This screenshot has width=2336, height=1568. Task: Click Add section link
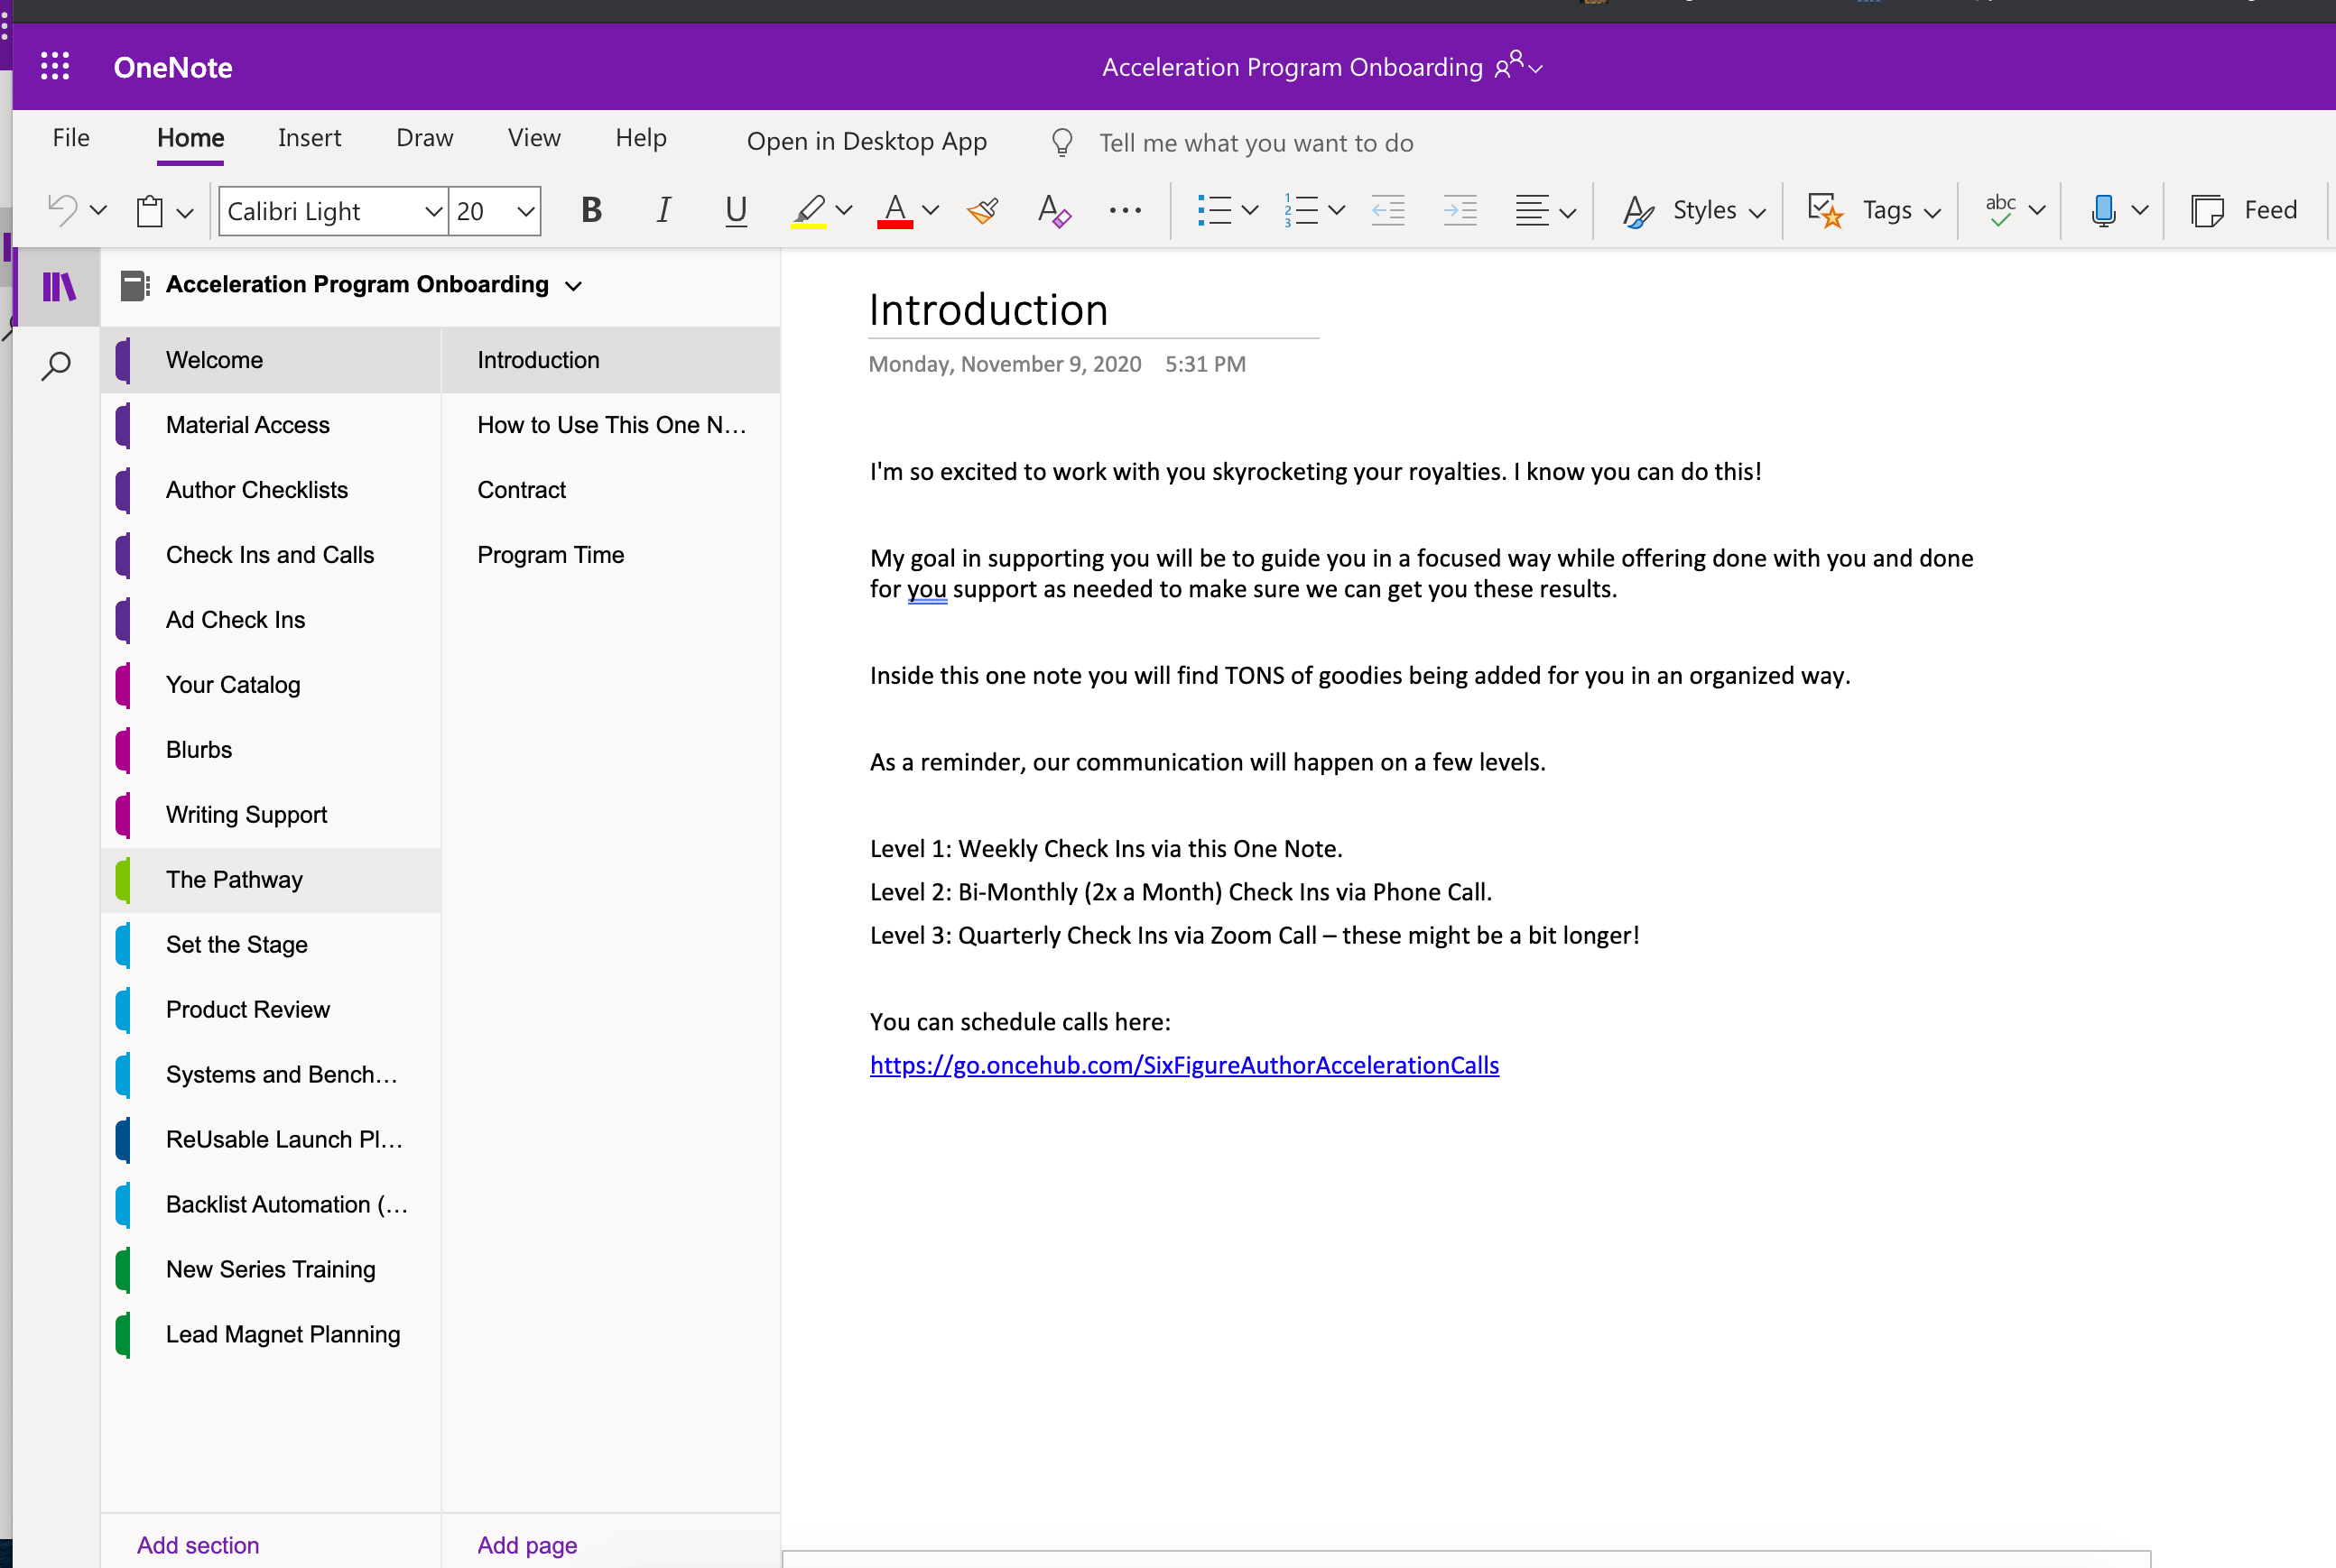pos(198,1544)
